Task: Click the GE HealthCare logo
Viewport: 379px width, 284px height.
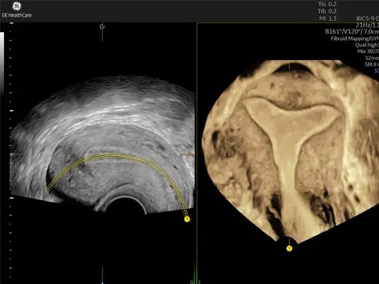Action: pos(17,10)
